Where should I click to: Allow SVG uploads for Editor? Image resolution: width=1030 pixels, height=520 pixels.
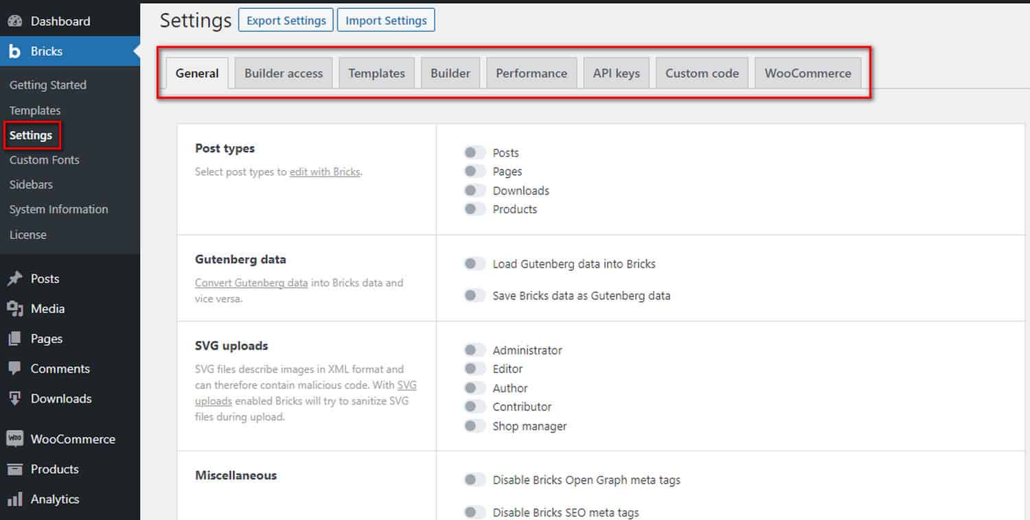[474, 369]
